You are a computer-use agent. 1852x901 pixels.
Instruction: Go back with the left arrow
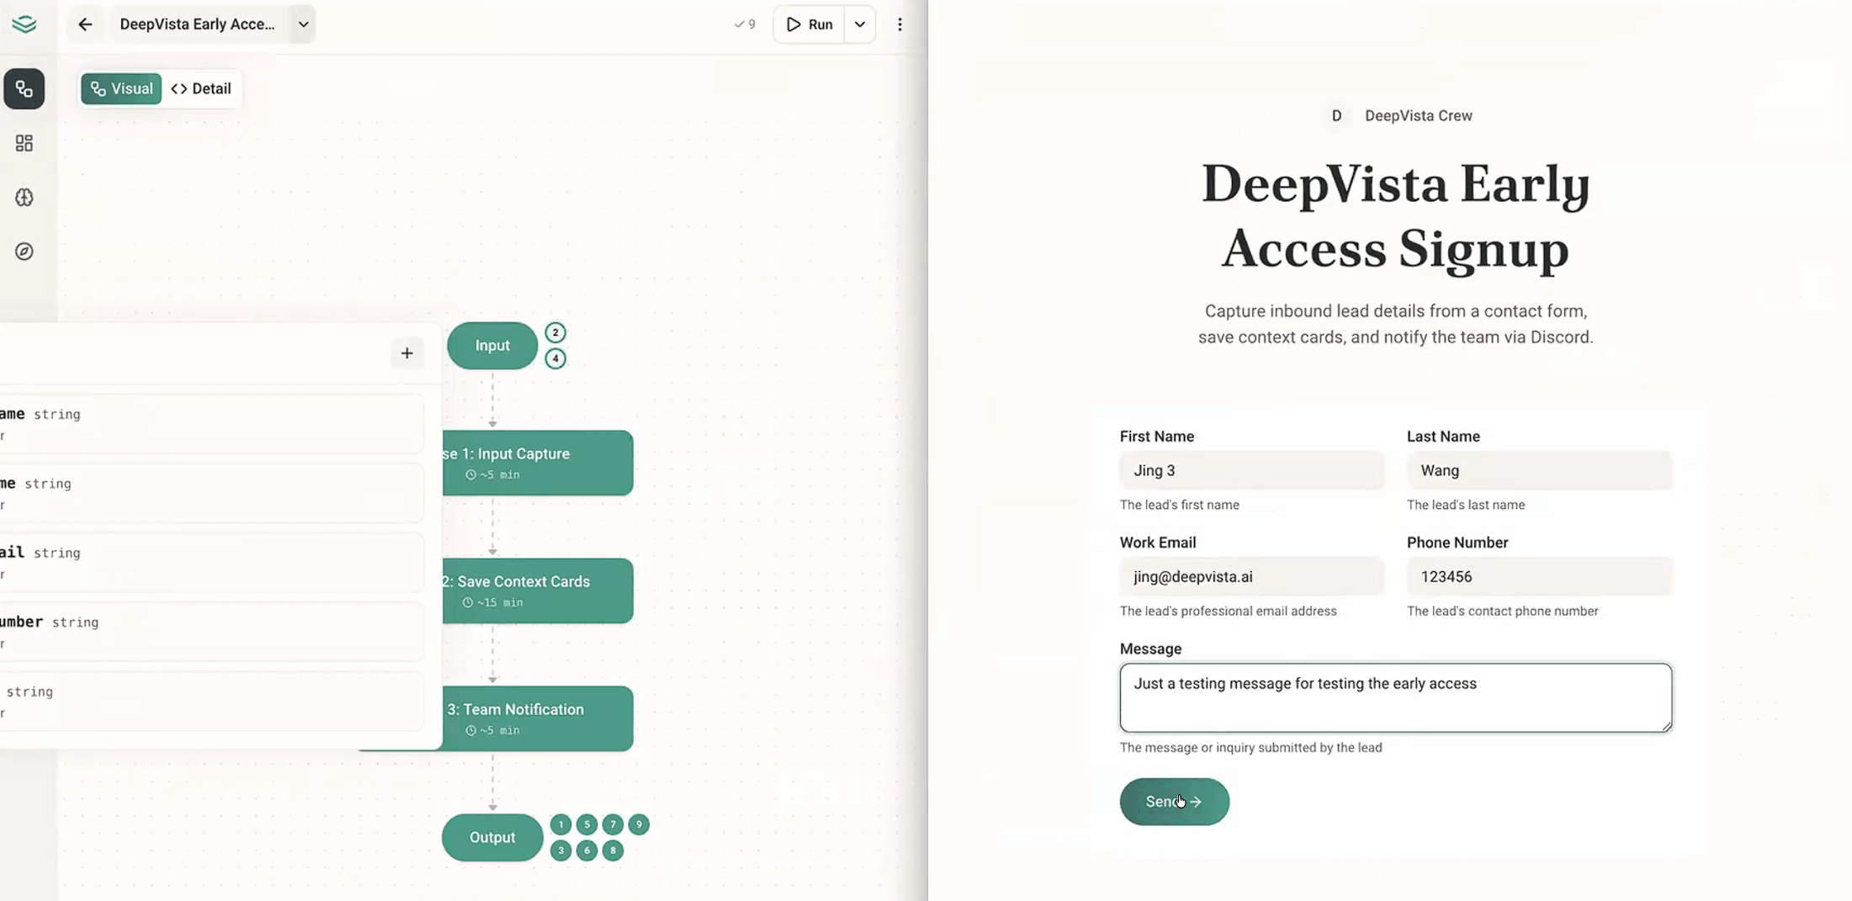(85, 24)
